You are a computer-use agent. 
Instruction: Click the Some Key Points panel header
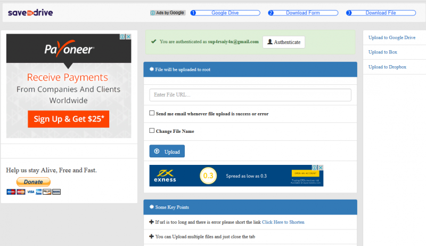250,207
